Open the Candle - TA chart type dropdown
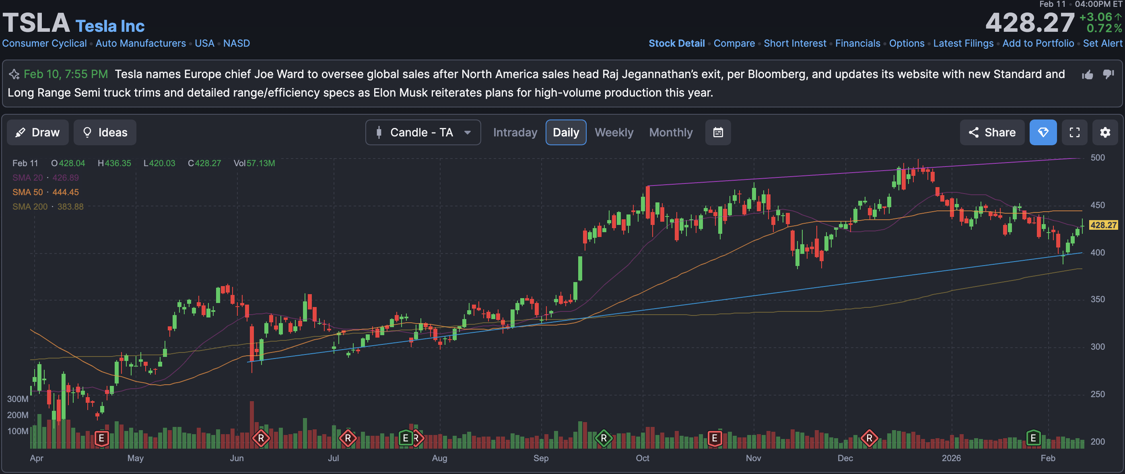 click(421, 132)
